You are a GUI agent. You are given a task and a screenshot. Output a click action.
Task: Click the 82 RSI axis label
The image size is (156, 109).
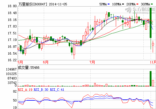click(15, 91)
